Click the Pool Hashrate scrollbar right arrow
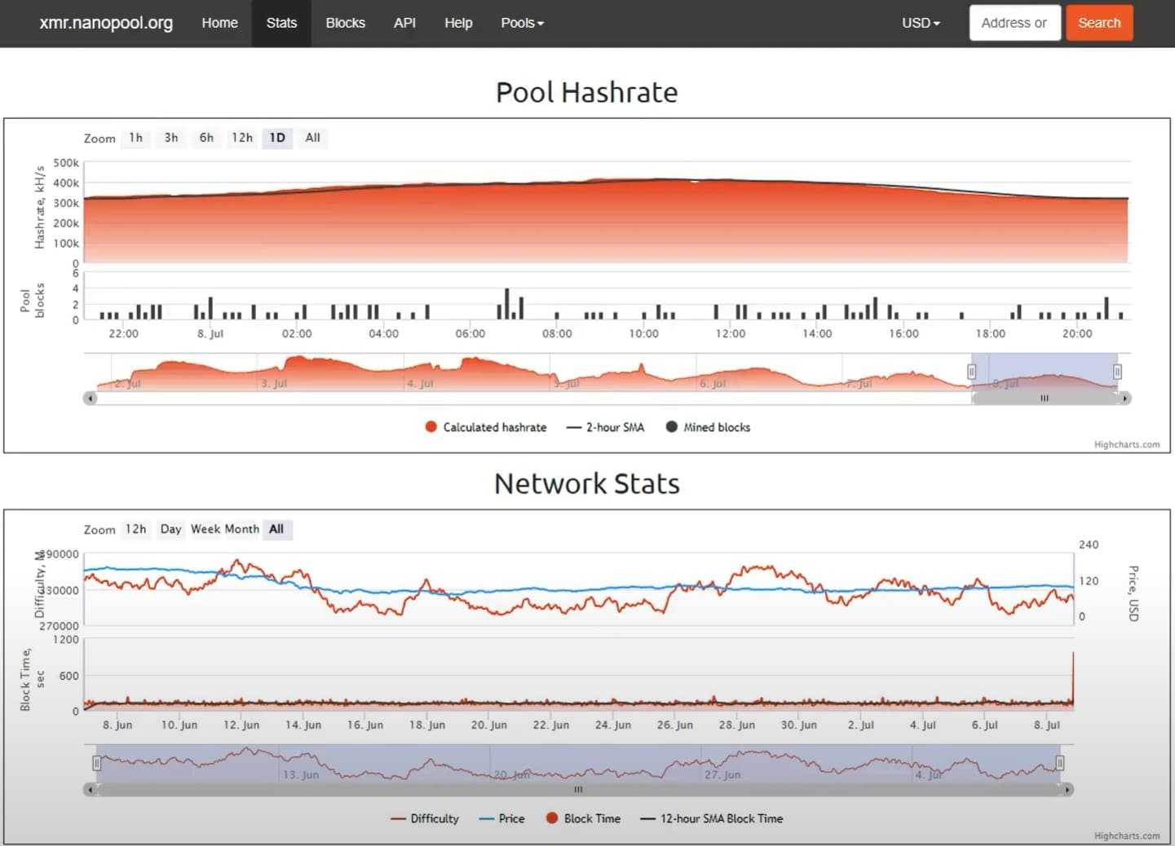This screenshot has width=1175, height=846. point(1125,399)
